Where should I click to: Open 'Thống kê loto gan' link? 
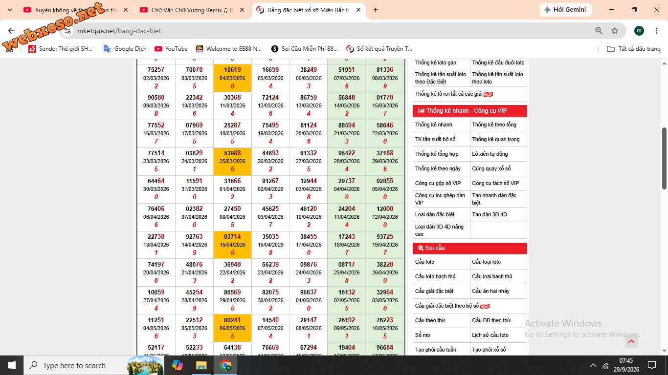pyautogui.click(x=436, y=62)
